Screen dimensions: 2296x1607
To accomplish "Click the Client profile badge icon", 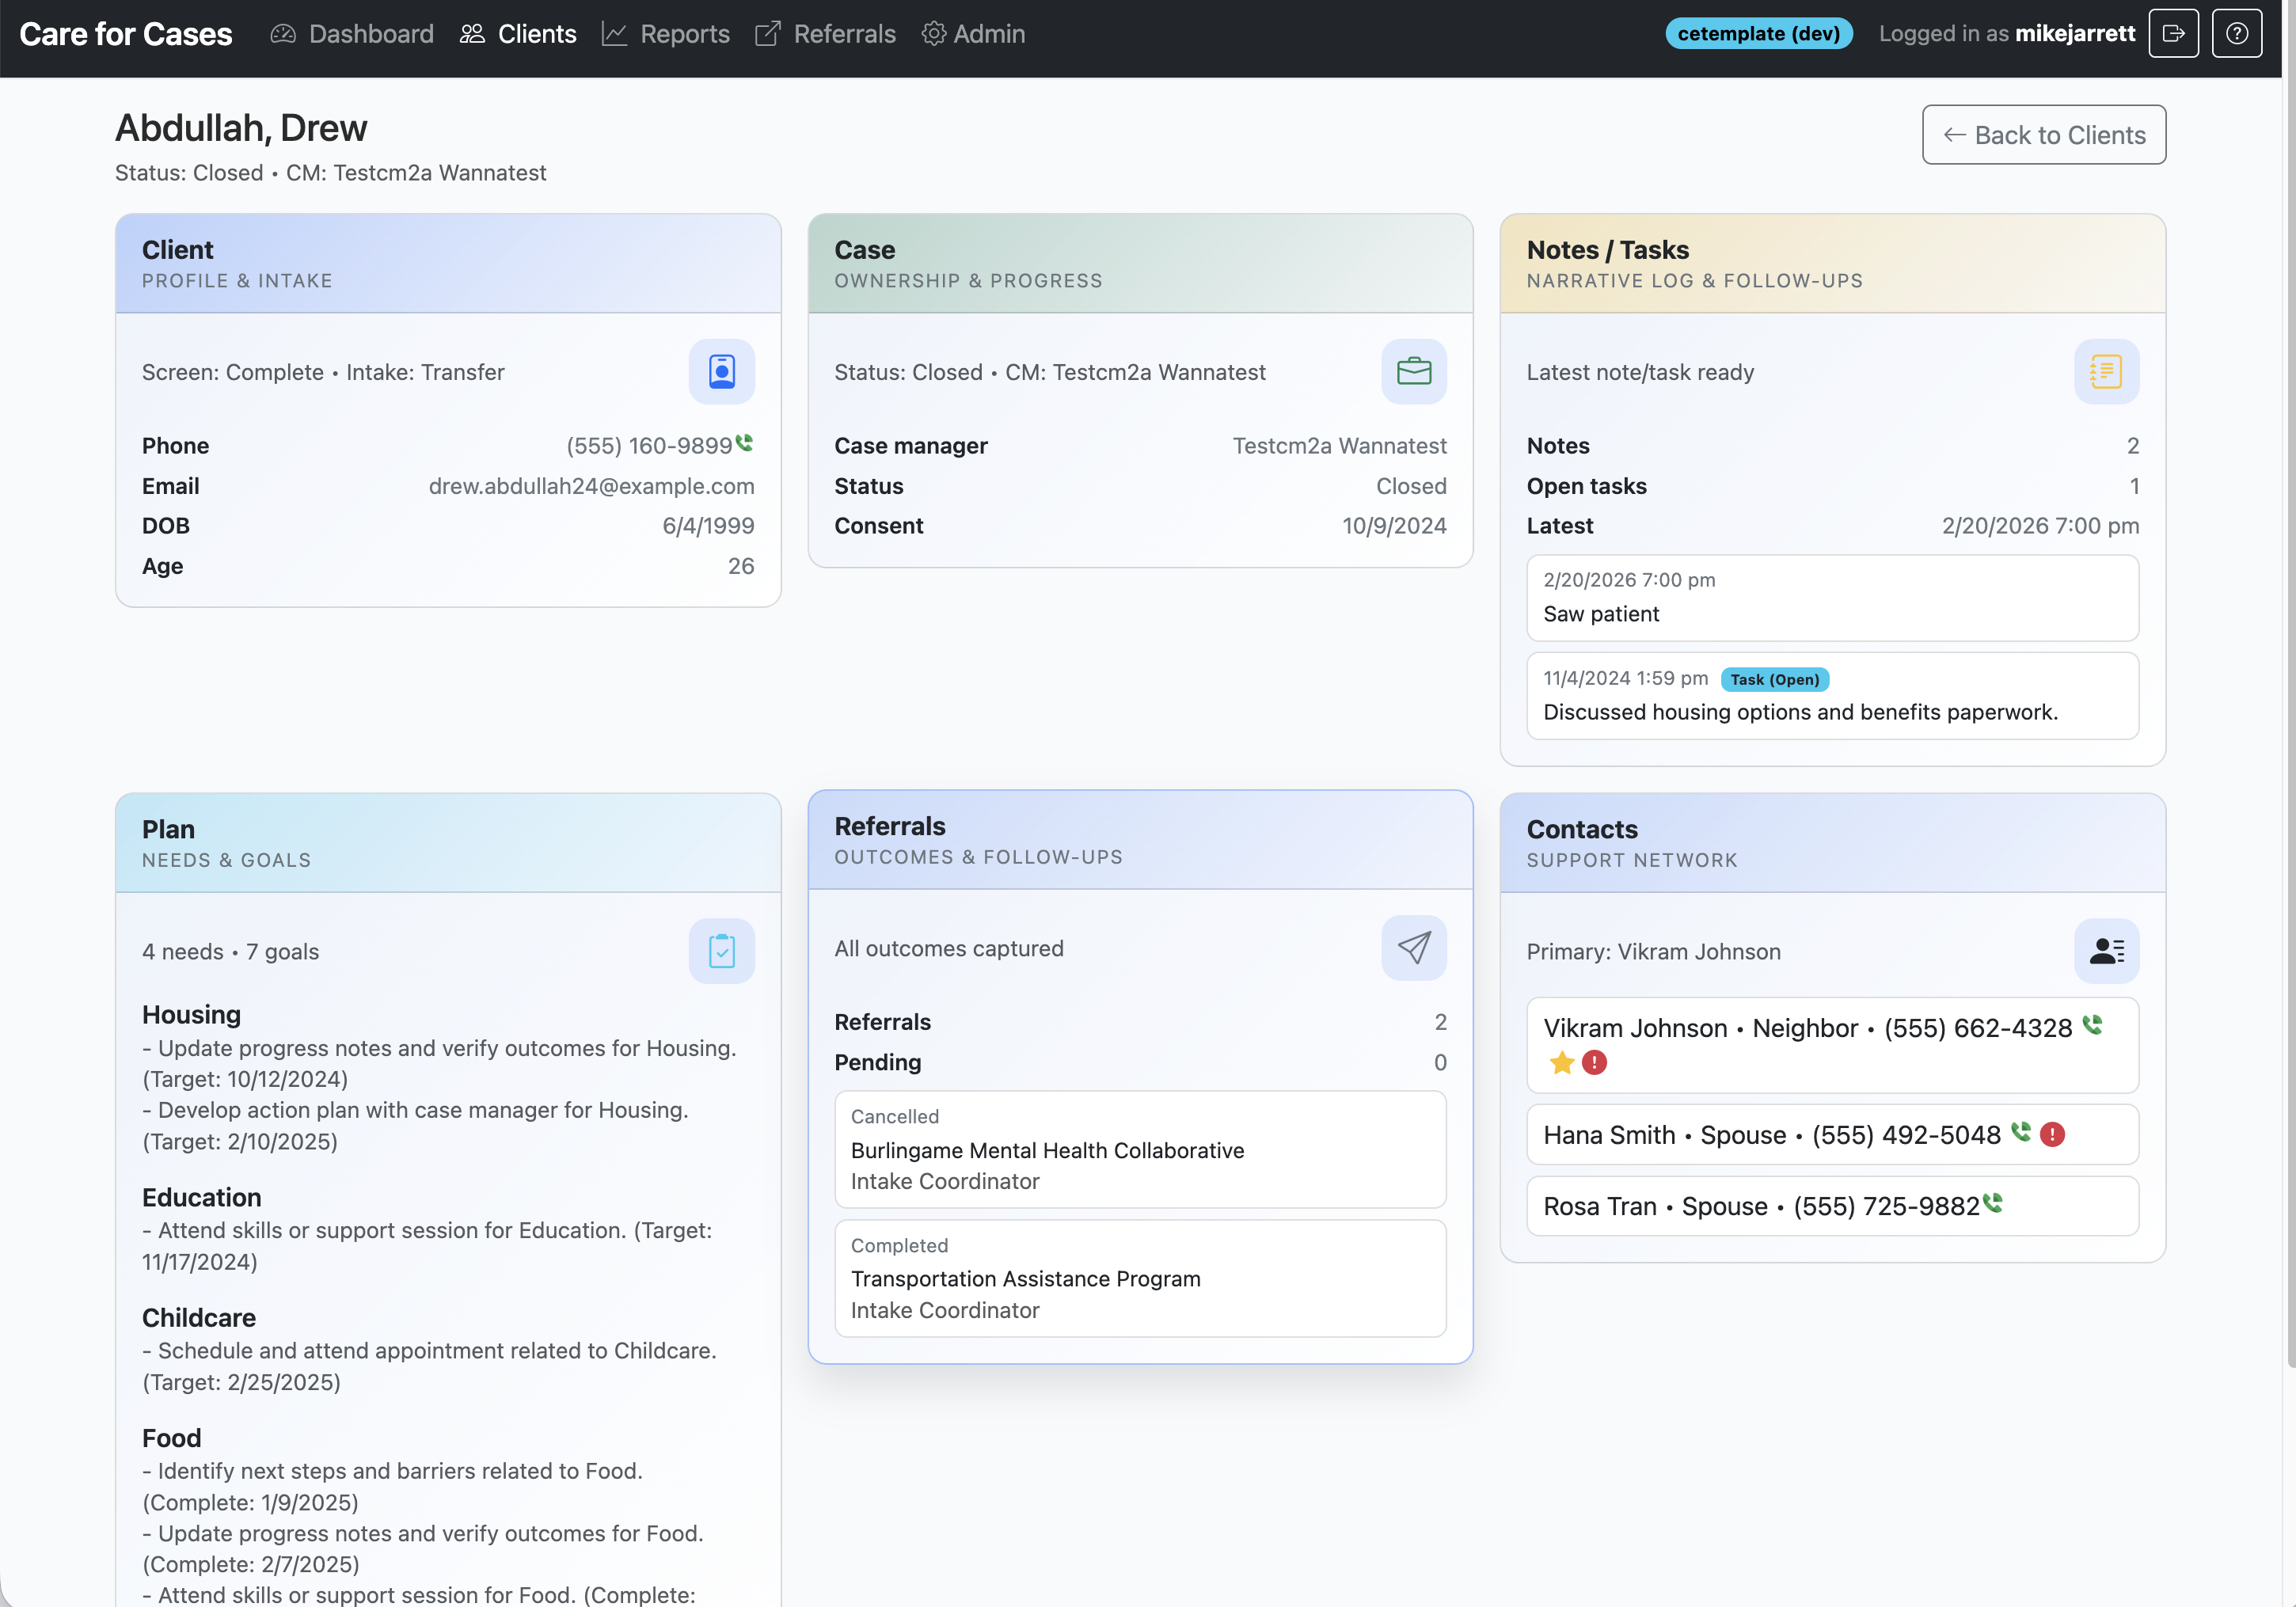I will [x=721, y=372].
